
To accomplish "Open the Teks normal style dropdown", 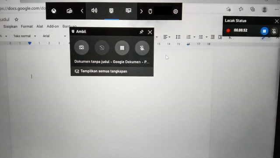I will (x=24, y=36).
